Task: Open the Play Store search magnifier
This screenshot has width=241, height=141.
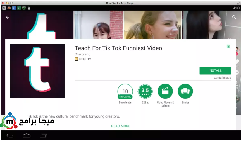Action: pos(234,17)
